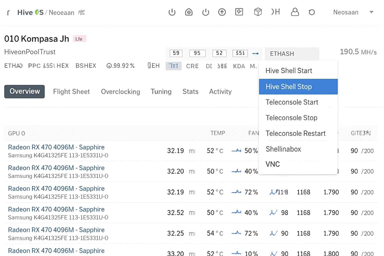This screenshot has width=384, height=256.
Task: Click the HiveonPoolTrust label
Action: point(30,52)
